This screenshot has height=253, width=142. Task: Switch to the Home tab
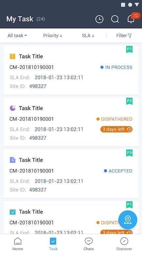click(18, 244)
